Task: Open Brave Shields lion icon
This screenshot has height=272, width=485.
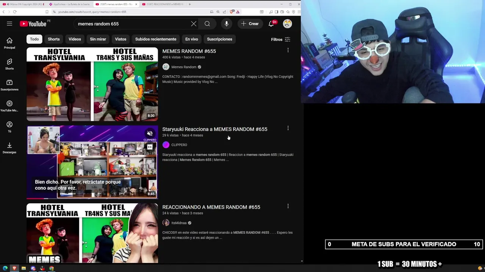Action: pos(232,12)
